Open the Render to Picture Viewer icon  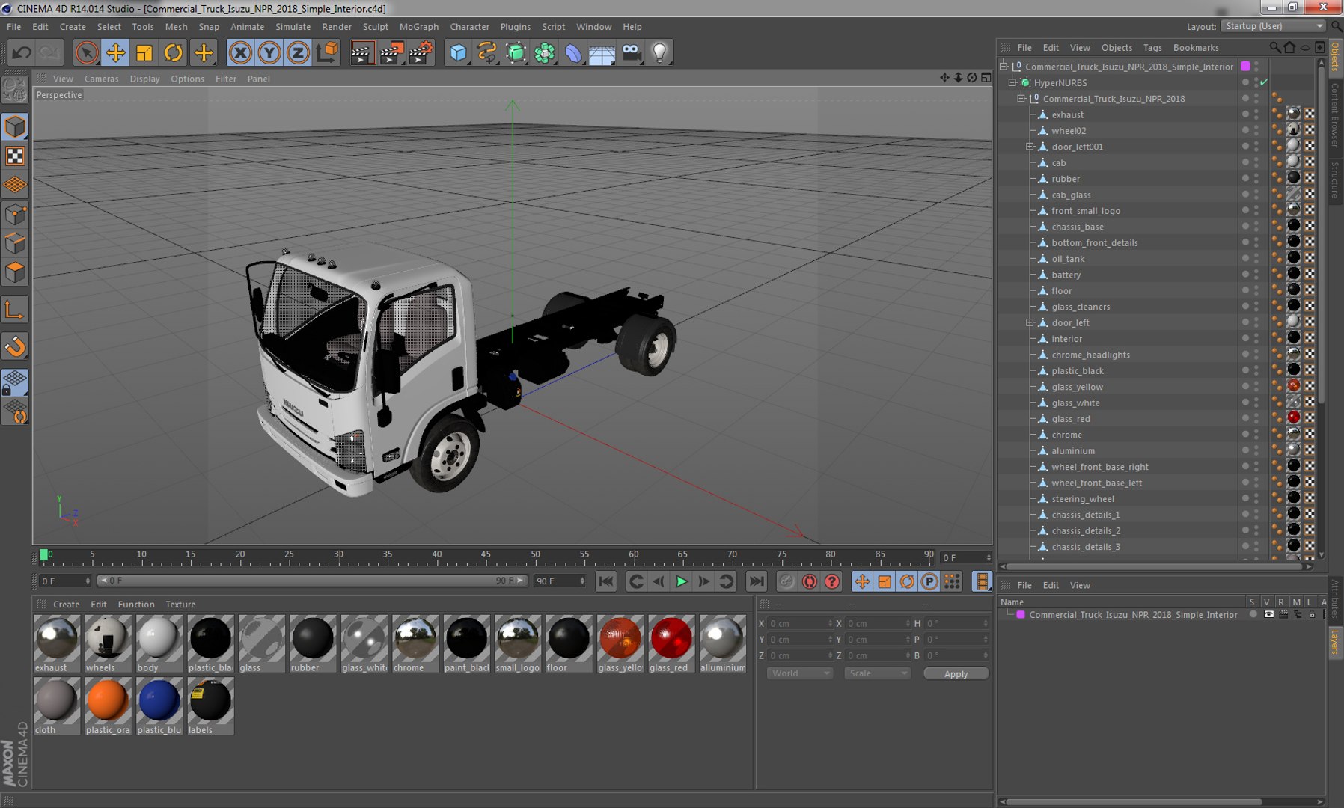pyautogui.click(x=391, y=53)
